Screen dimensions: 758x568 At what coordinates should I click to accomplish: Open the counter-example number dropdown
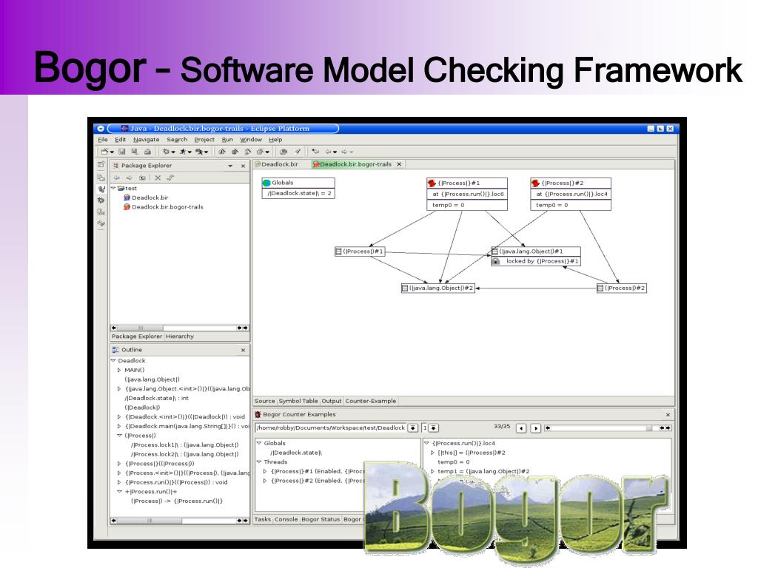(x=433, y=428)
